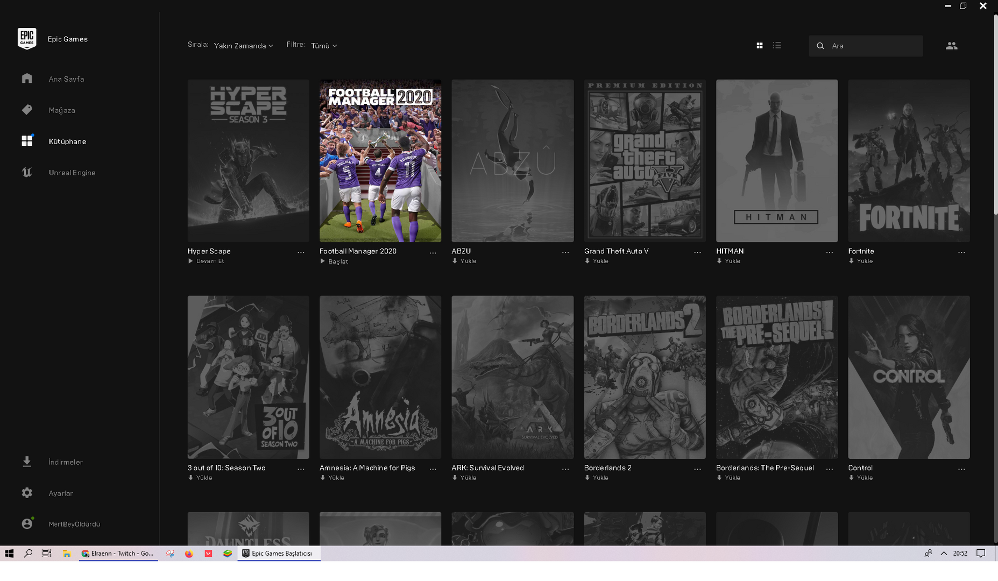
Task: Open Borderlands: The Pre-Sequel three-dot options
Action: coord(830,469)
